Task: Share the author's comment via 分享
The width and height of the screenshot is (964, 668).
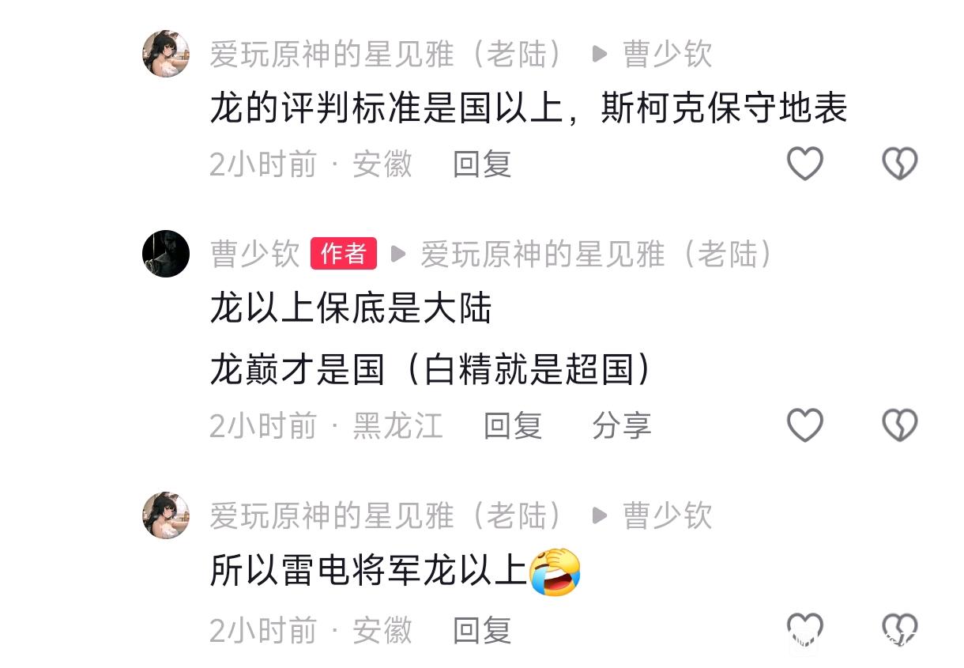Action: (x=622, y=425)
